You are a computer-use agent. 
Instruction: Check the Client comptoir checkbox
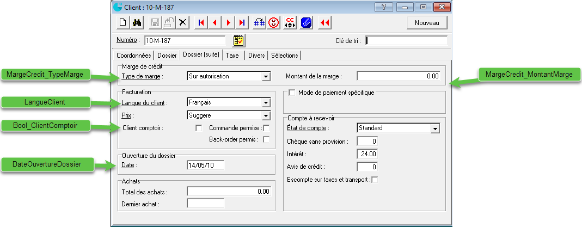[x=199, y=128]
